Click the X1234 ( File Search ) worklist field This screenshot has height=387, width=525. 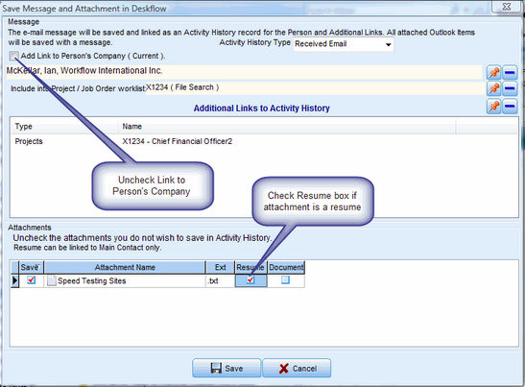[x=314, y=87]
